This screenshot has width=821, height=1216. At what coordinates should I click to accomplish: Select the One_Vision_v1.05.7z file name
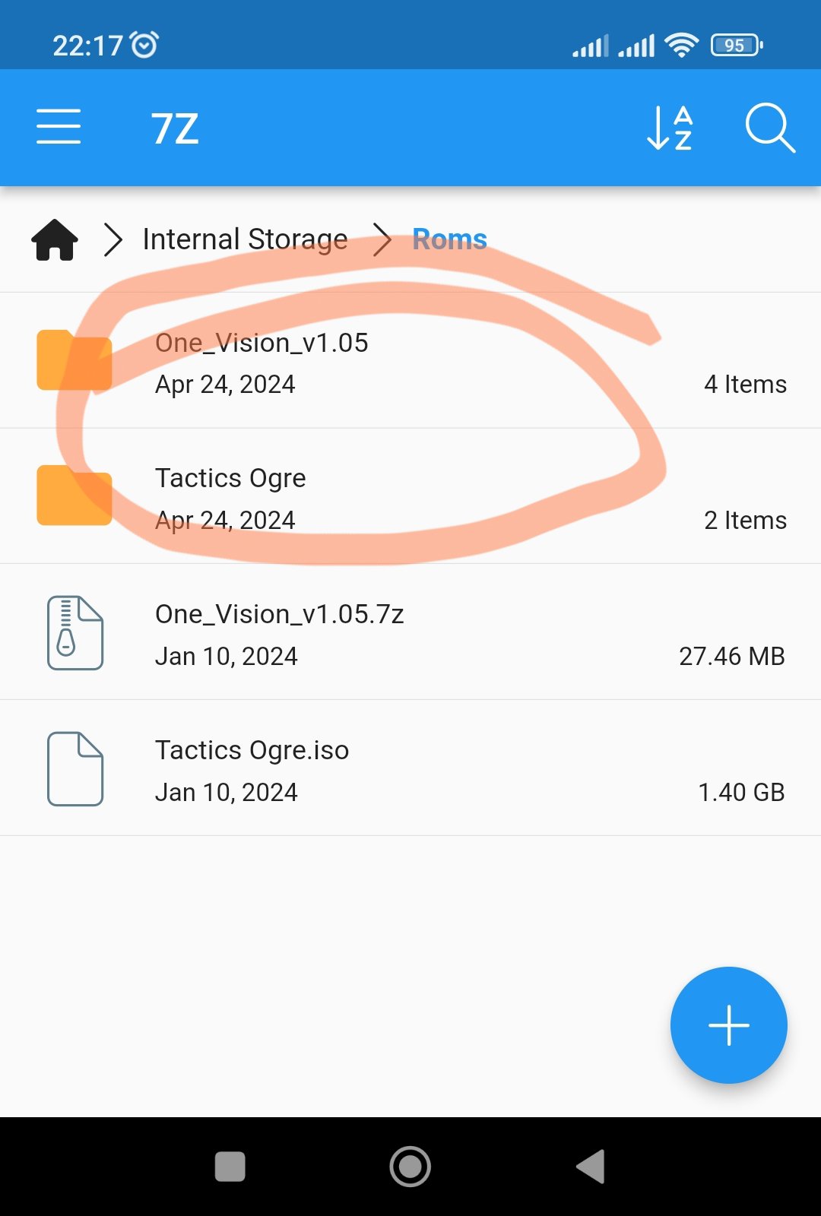pos(279,614)
